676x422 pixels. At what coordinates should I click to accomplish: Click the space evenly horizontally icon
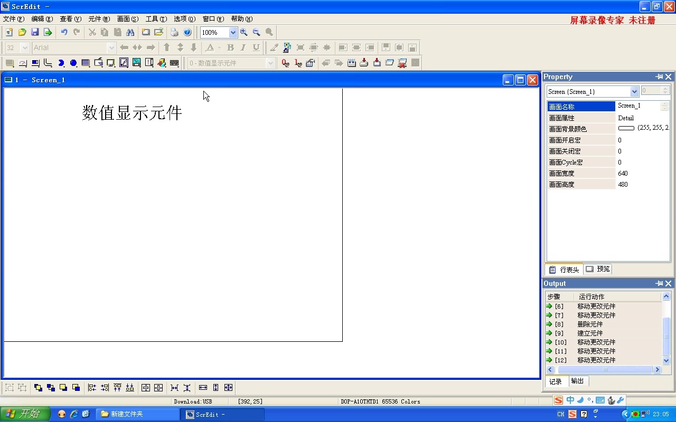tap(174, 388)
